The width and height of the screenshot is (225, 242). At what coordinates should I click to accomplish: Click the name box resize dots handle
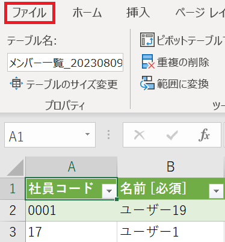[108, 135]
